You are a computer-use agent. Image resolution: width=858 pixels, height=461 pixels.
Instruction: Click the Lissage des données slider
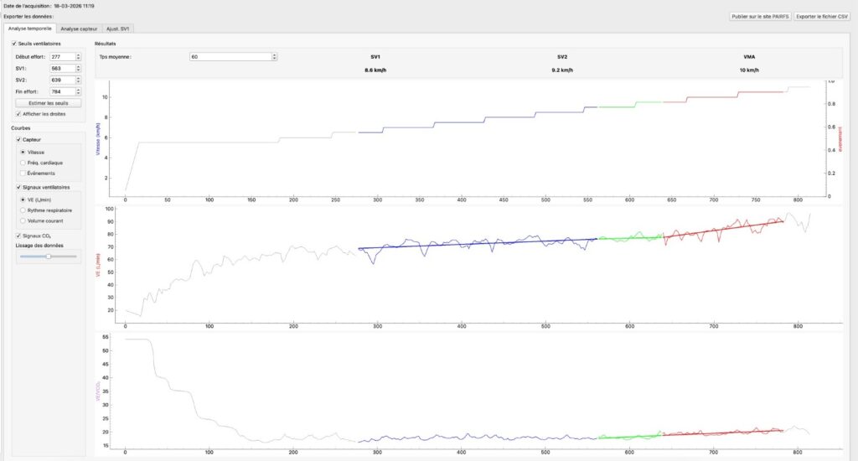click(48, 256)
